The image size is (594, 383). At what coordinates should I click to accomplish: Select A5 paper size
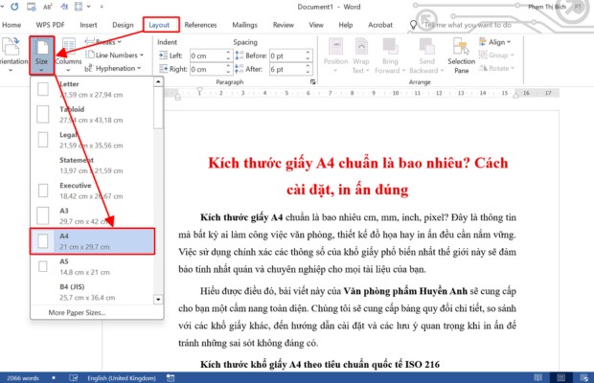coord(92,267)
